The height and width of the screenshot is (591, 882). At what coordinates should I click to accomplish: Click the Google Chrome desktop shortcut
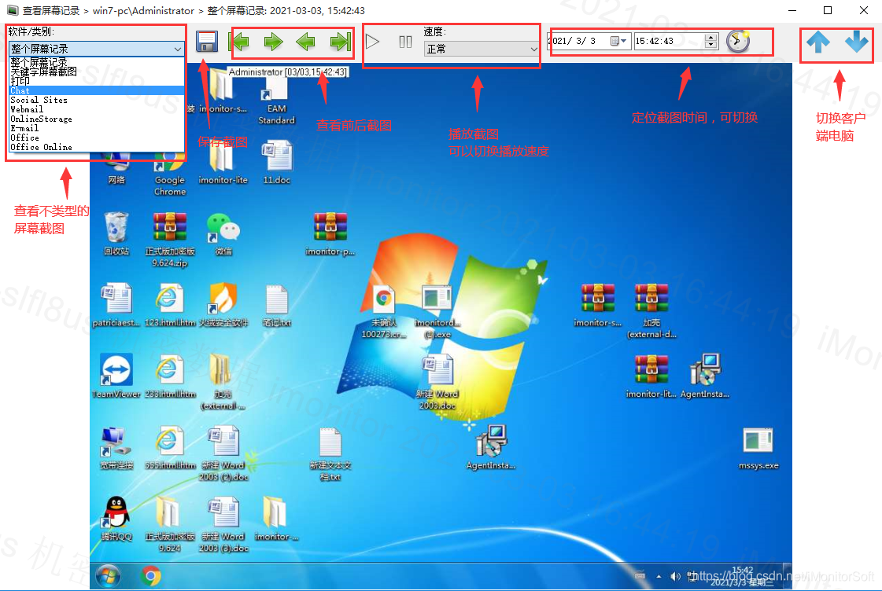tap(170, 174)
